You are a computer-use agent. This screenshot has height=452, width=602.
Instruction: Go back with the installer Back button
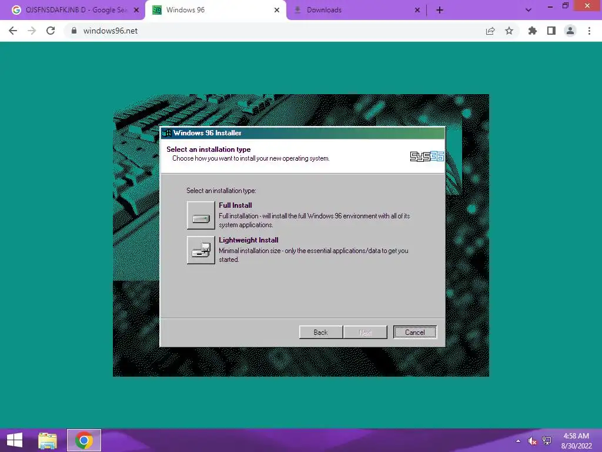[x=320, y=332]
